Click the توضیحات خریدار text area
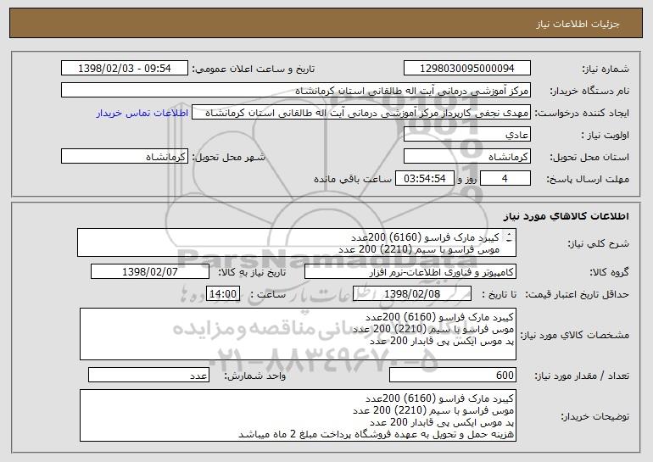Screen dimensions: 653x462 coord(298,415)
